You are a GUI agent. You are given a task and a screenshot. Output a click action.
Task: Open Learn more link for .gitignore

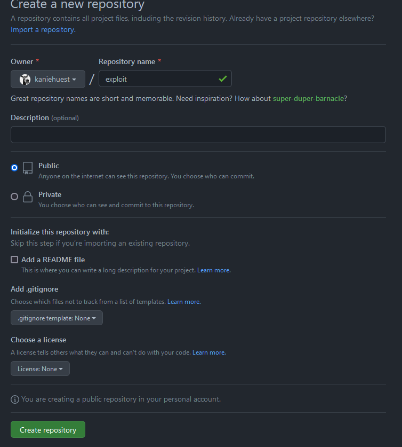click(184, 302)
